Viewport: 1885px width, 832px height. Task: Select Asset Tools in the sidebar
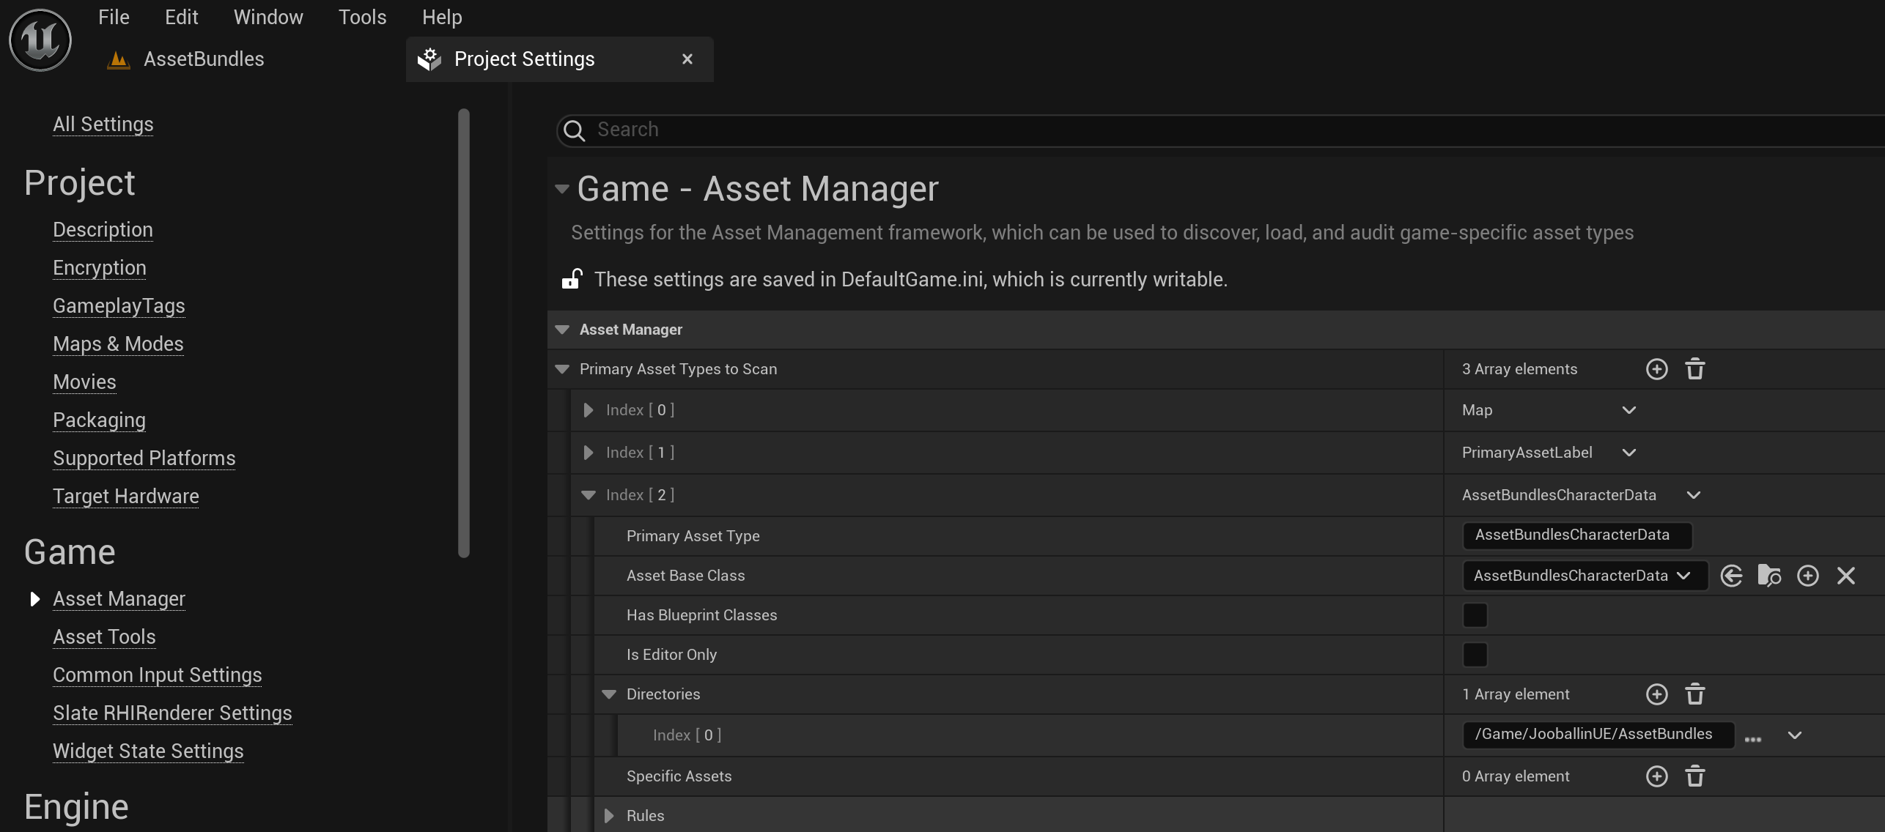pos(103,637)
